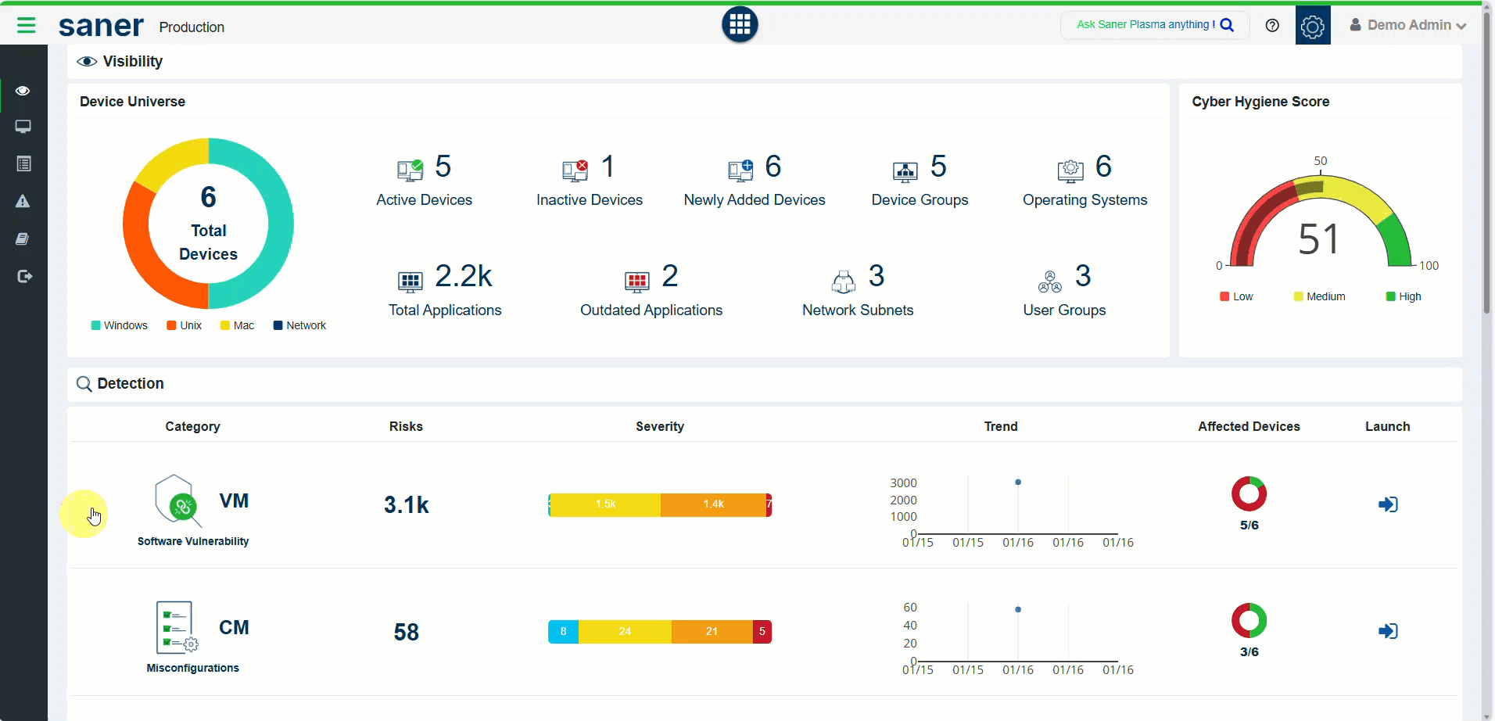Click the yellow 1.5k VM severity segment
The image size is (1495, 721).
tap(605, 504)
